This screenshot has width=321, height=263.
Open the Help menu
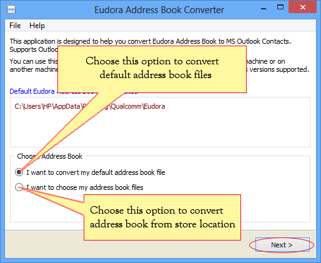tap(37, 26)
